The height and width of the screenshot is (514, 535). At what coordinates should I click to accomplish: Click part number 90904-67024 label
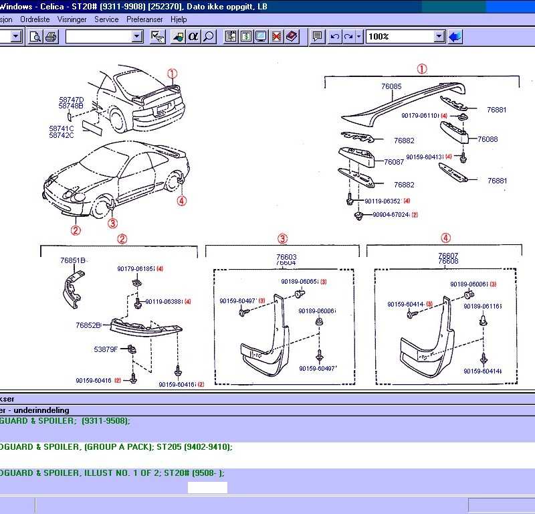coord(391,215)
